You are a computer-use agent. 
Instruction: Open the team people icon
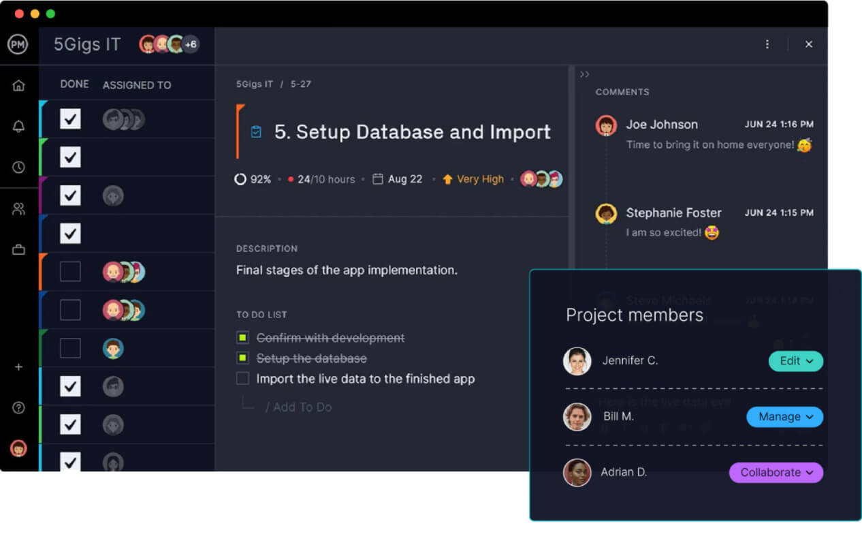tap(18, 209)
